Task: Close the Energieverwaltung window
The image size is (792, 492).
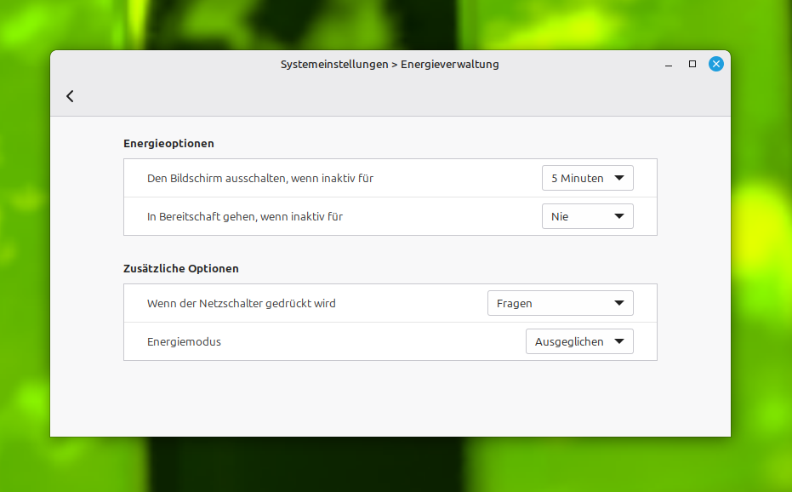Action: click(x=715, y=63)
